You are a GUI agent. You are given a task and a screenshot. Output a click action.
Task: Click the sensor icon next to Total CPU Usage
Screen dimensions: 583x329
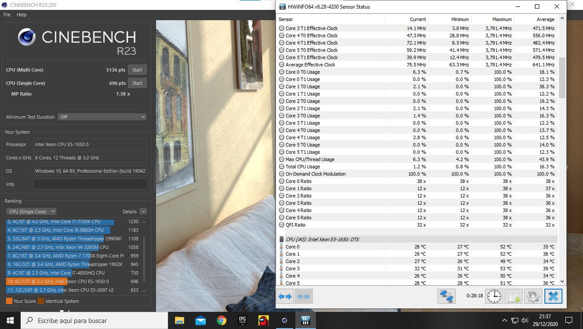[x=281, y=167]
